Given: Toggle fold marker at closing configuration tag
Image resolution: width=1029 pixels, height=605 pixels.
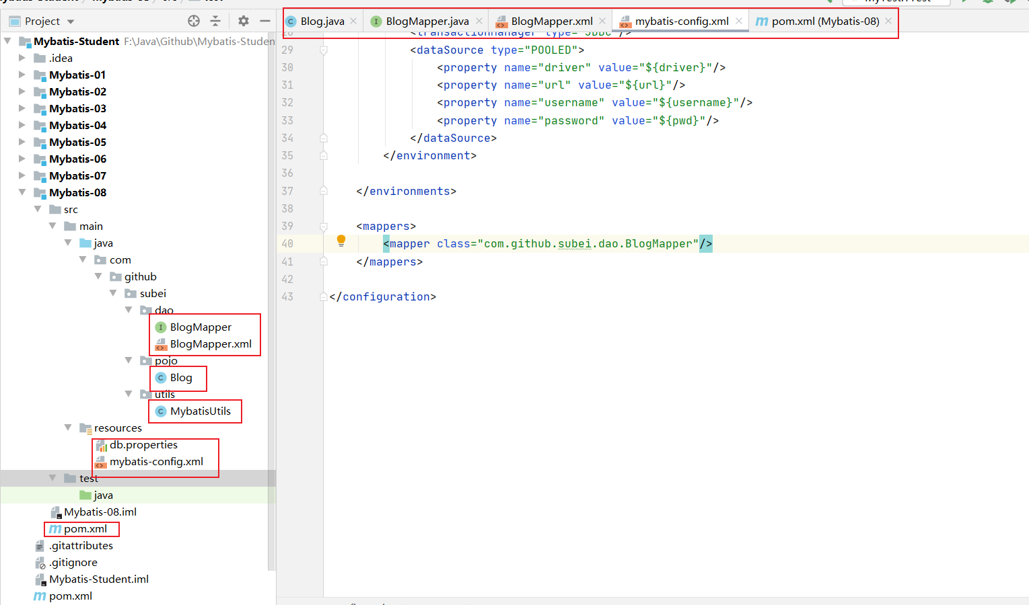Looking at the screenshot, I should (x=324, y=296).
